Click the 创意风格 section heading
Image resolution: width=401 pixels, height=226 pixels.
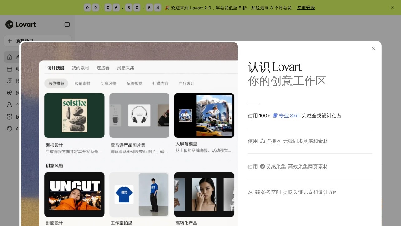[x=54, y=165]
